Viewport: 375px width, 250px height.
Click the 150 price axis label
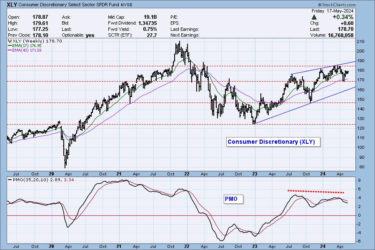[x=360, y=99]
